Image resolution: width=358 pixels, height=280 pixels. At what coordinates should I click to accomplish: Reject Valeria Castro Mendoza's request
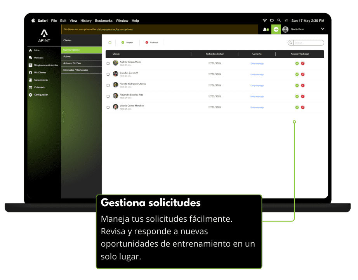pyautogui.click(x=303, y=107)
